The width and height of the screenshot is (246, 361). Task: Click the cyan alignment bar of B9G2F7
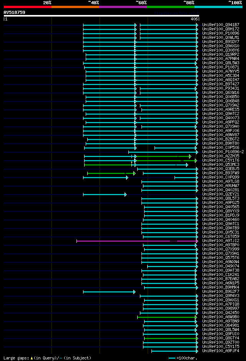tap(109, 292)
